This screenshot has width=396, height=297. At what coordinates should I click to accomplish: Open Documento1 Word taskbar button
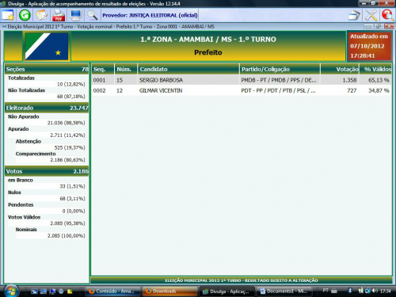coord(284,291)
